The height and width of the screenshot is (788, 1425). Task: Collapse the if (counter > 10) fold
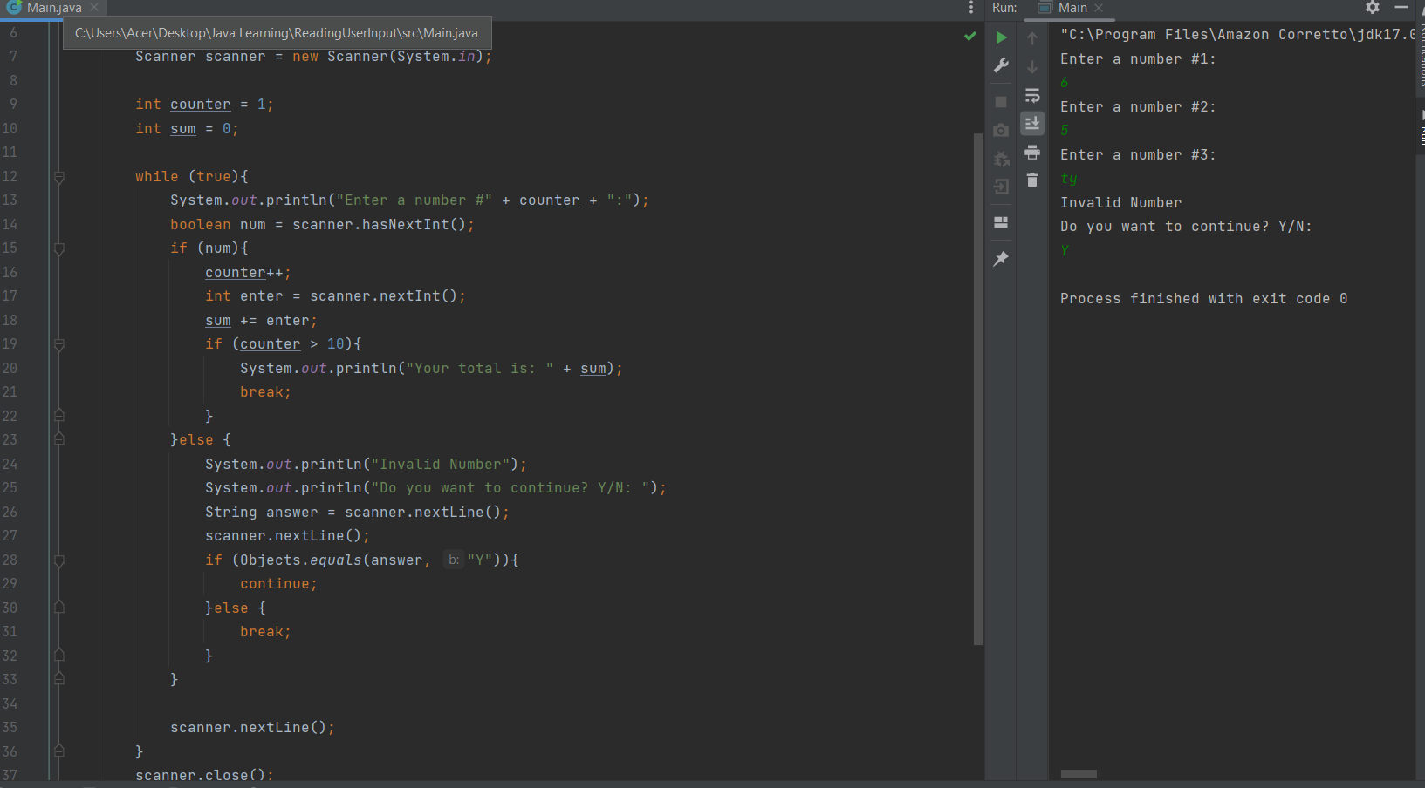pyautogui.click(x=59, y=344)
